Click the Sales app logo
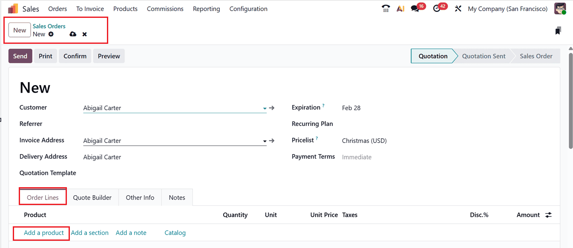Image resolution: width=573 pixels, height=248 pixels. click(13, 8)
